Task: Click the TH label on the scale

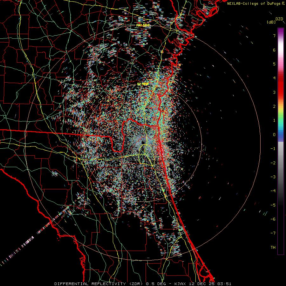Action: click(273, 248)
